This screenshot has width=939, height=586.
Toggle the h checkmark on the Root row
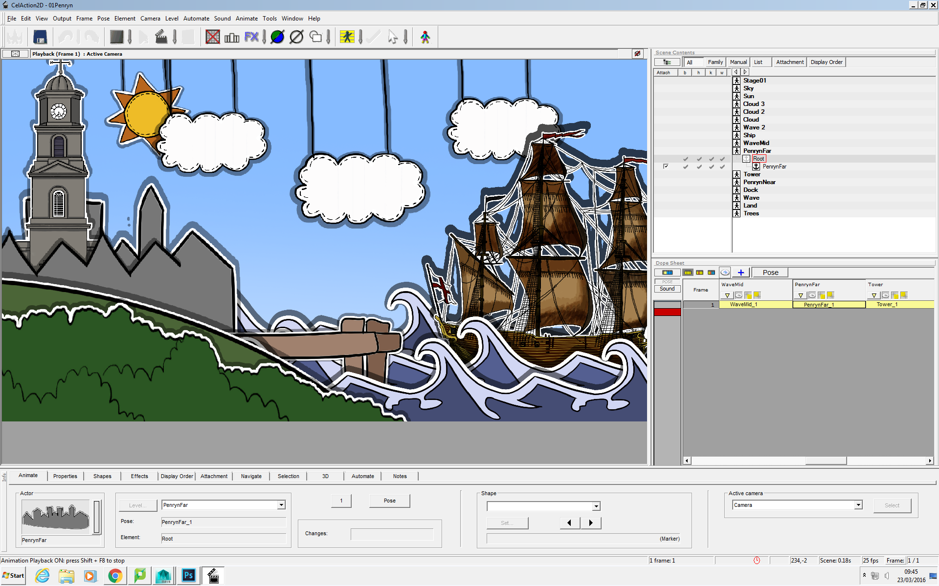699,159
